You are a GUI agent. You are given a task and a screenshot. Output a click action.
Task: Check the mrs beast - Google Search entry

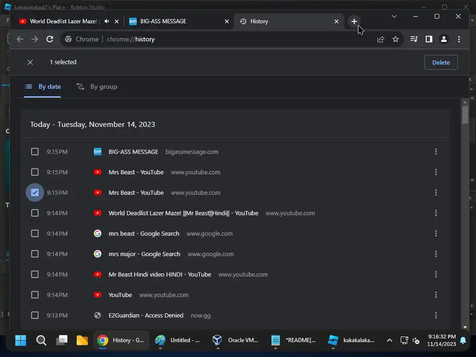pyautogui.click(x=35, y=233)
